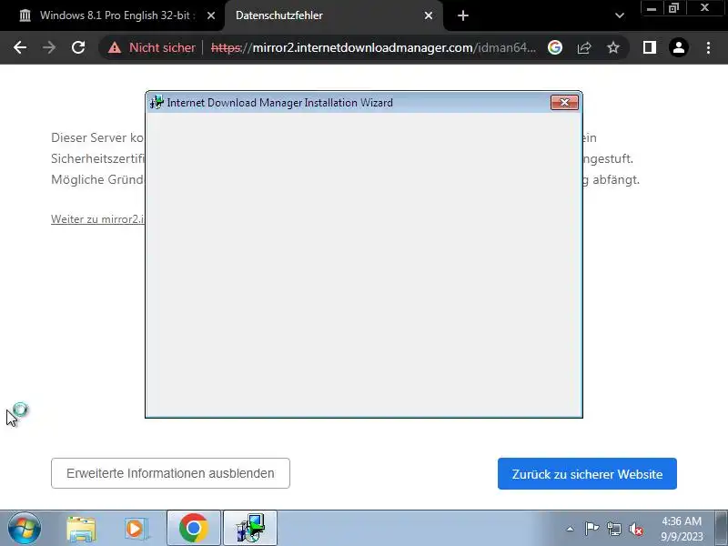Click the Installation Wizard title bar icon
This screenshot has height=546, width=728.
pyautogui.click(x=157, y=102)
